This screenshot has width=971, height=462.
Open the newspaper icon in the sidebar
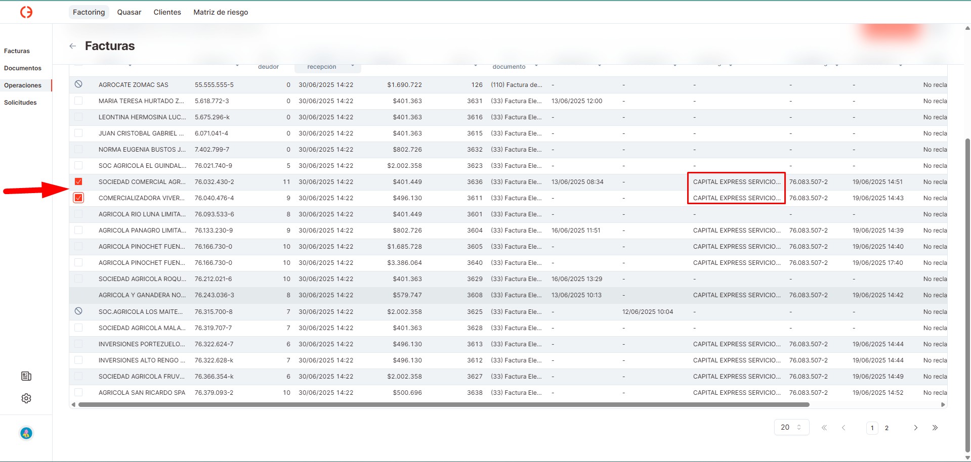point(26,376)
